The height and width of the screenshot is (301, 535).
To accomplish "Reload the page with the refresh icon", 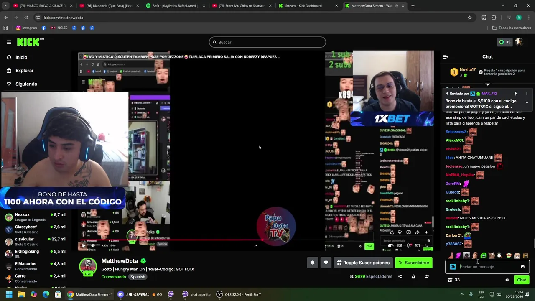I will tap(26, 18).
